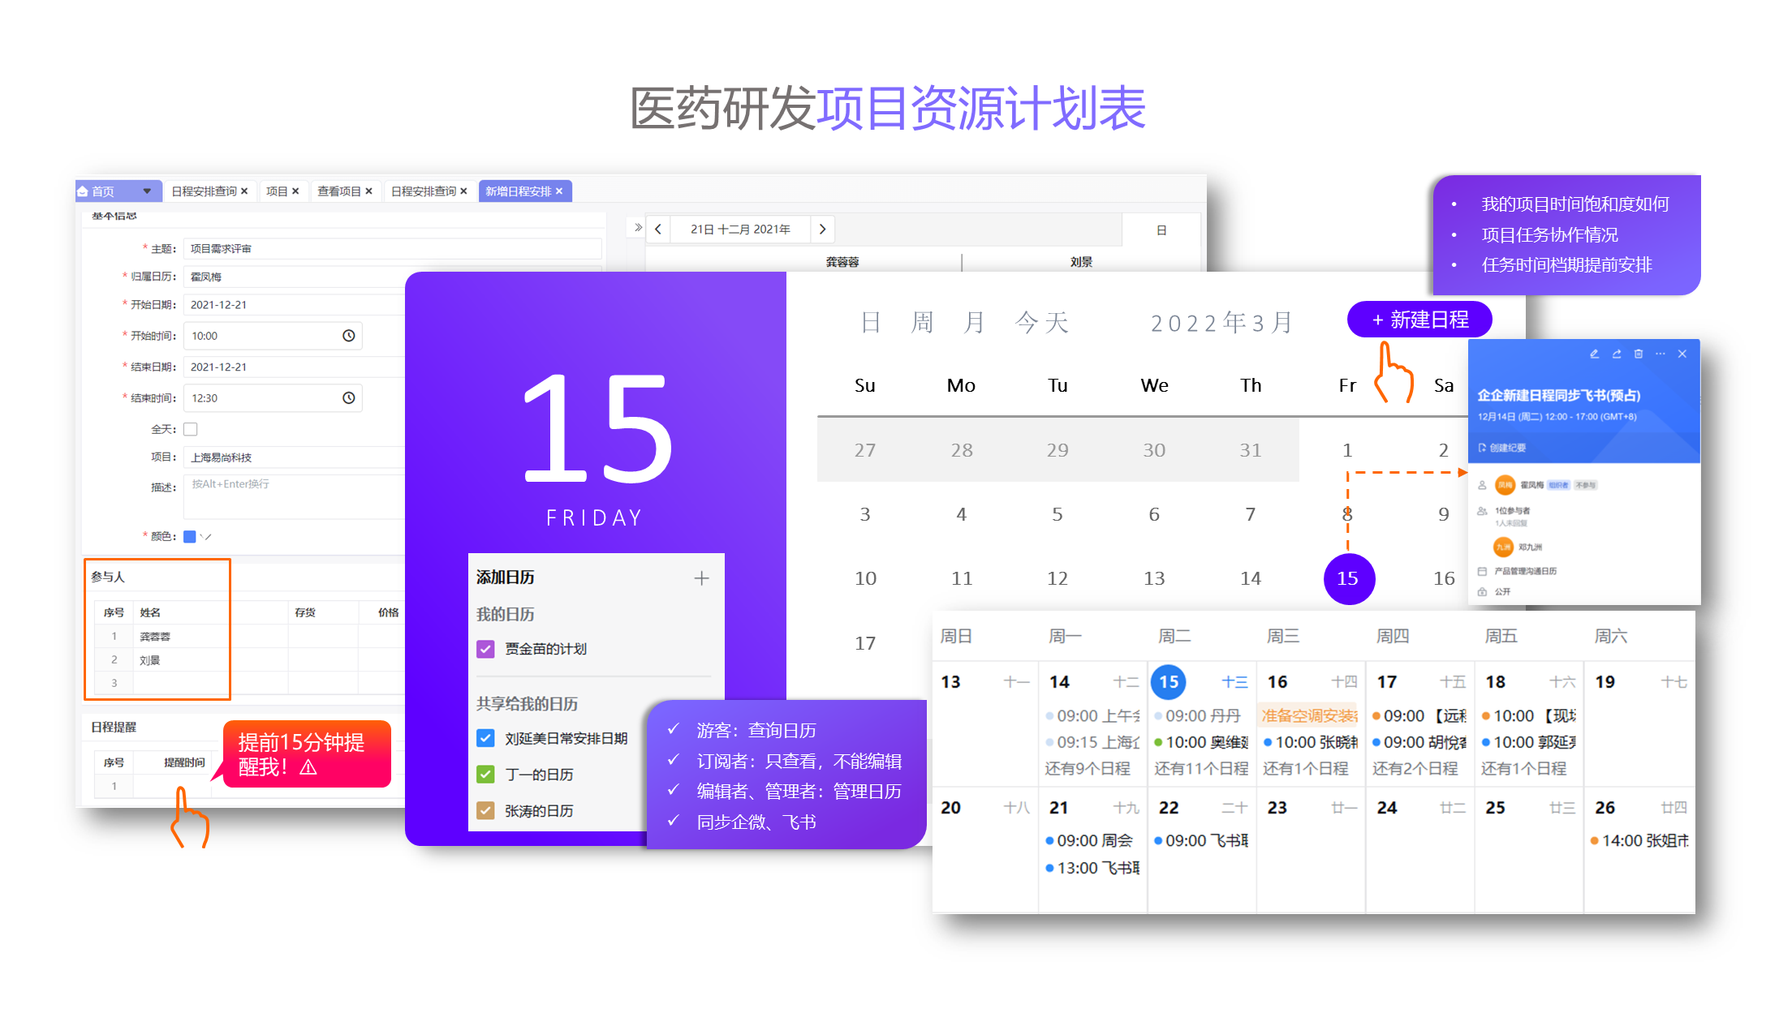Click clock icon in 结束时间 field
1779x1026 pixels.
(349, 398)
